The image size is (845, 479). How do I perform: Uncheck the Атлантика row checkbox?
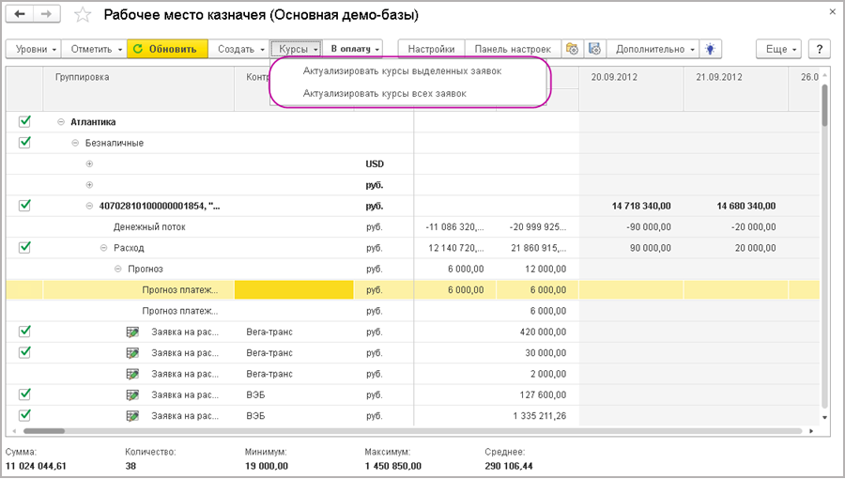click(24, 121)
